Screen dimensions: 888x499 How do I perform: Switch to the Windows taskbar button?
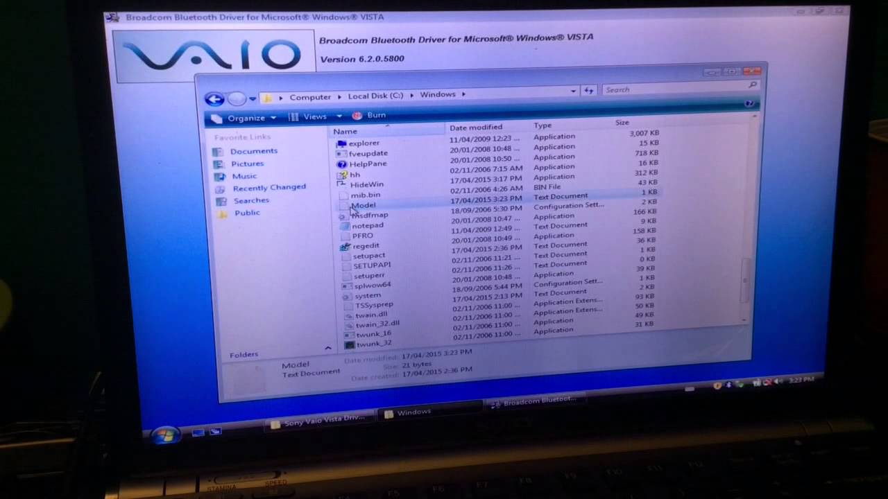[x=432, y=412]
